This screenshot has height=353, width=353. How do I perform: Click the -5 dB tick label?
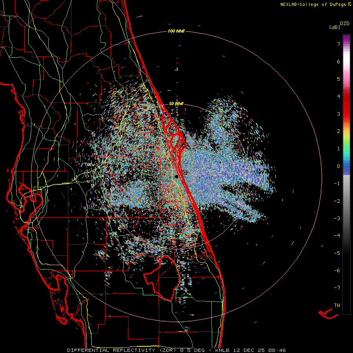click(337, 253)
